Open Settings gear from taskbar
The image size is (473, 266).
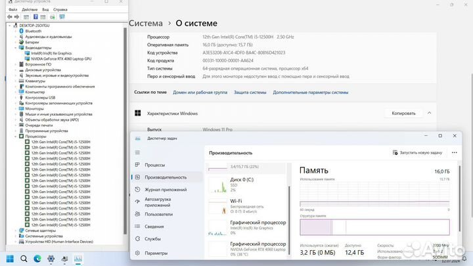click(x=51, y=259)
